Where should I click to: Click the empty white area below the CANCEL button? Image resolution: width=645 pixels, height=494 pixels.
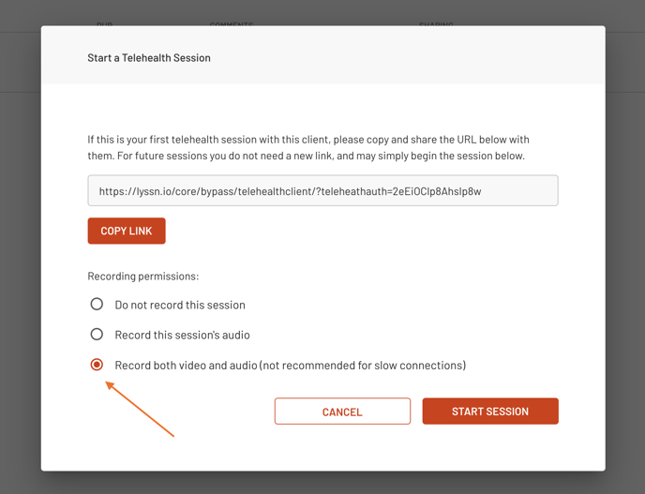(342, 448)
